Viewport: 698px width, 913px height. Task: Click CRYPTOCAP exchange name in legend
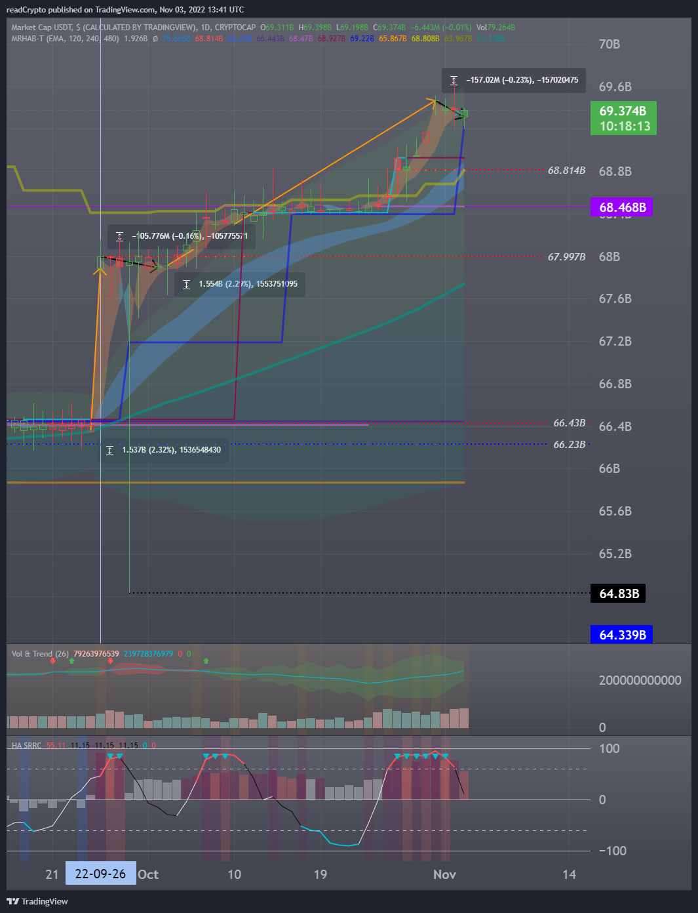coord(235,28)
